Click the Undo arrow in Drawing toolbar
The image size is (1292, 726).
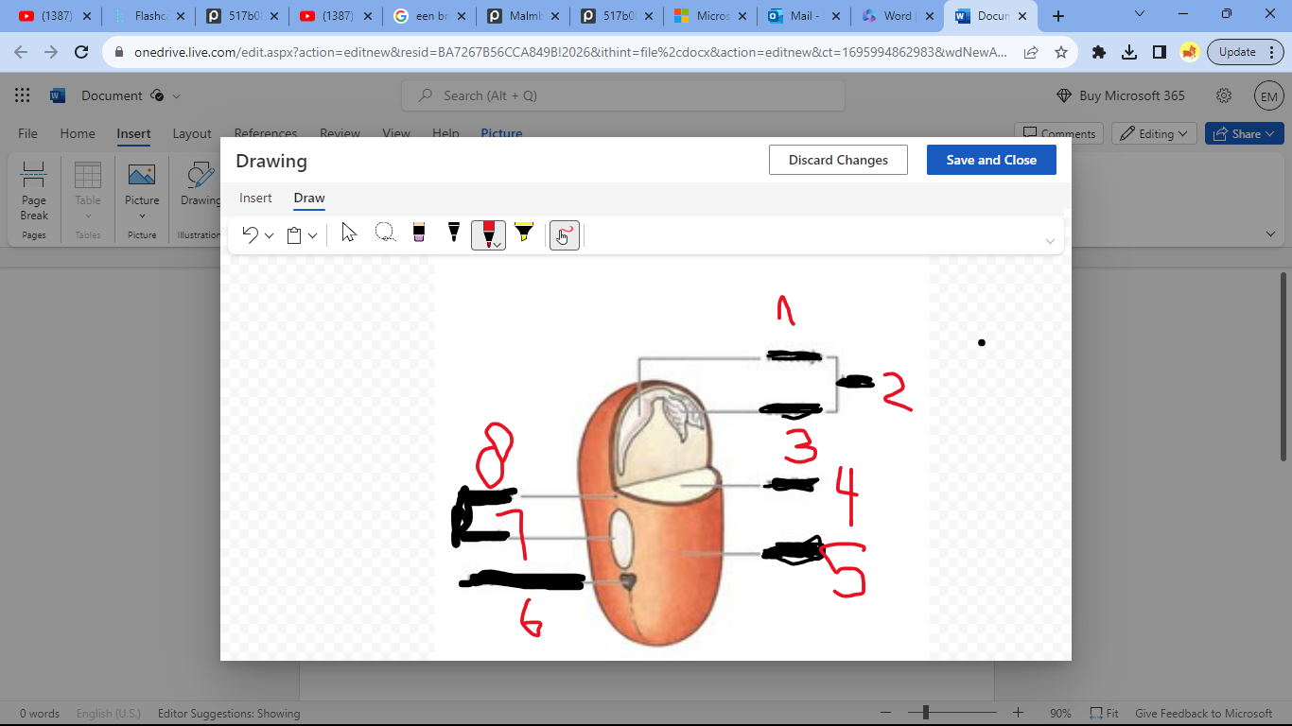251,234
